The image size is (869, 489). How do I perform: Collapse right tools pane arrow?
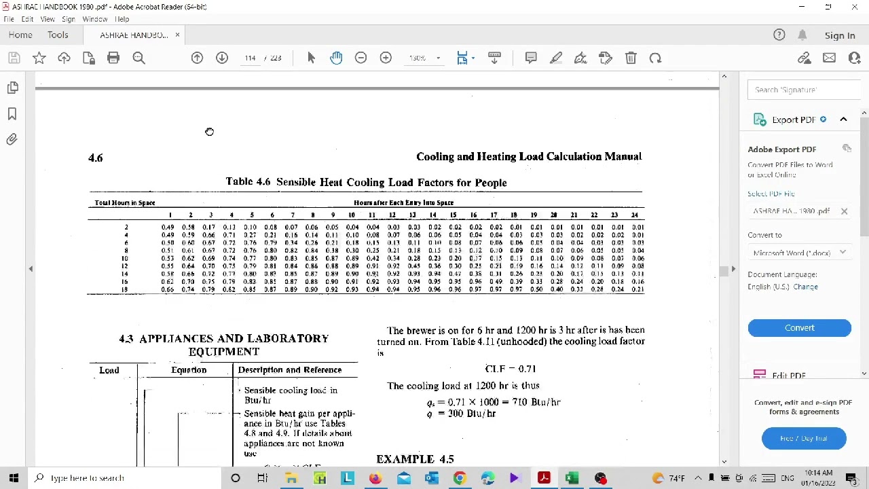[733, 270]
